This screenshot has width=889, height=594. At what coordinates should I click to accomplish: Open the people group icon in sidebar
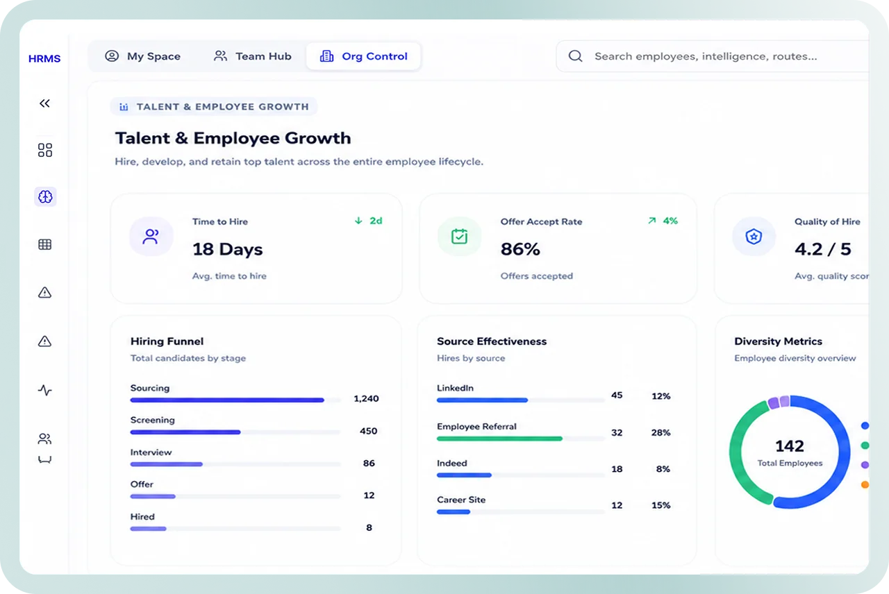(x=44, y=439)
